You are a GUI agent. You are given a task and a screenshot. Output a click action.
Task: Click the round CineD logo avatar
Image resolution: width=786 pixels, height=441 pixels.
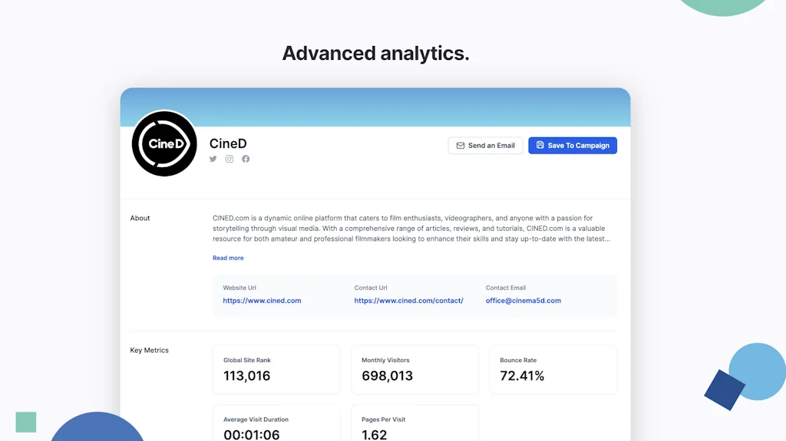(x=164, y=144)
